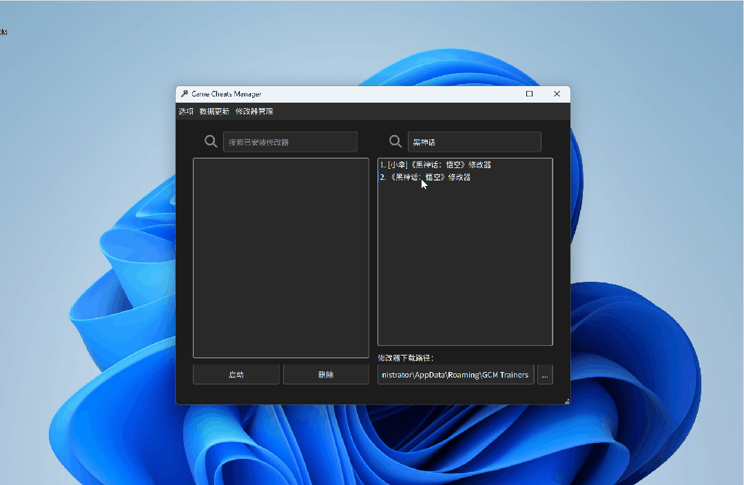Grab the resize grip at window corner
Screen dimensions: 744x485
point(567,401)
